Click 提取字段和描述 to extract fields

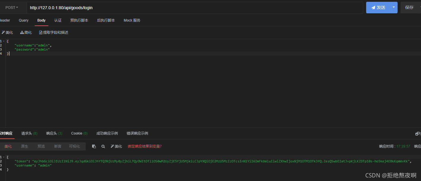[54, 33]
